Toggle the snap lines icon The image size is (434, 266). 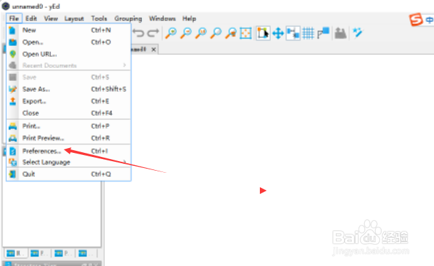tap(293, 34)
